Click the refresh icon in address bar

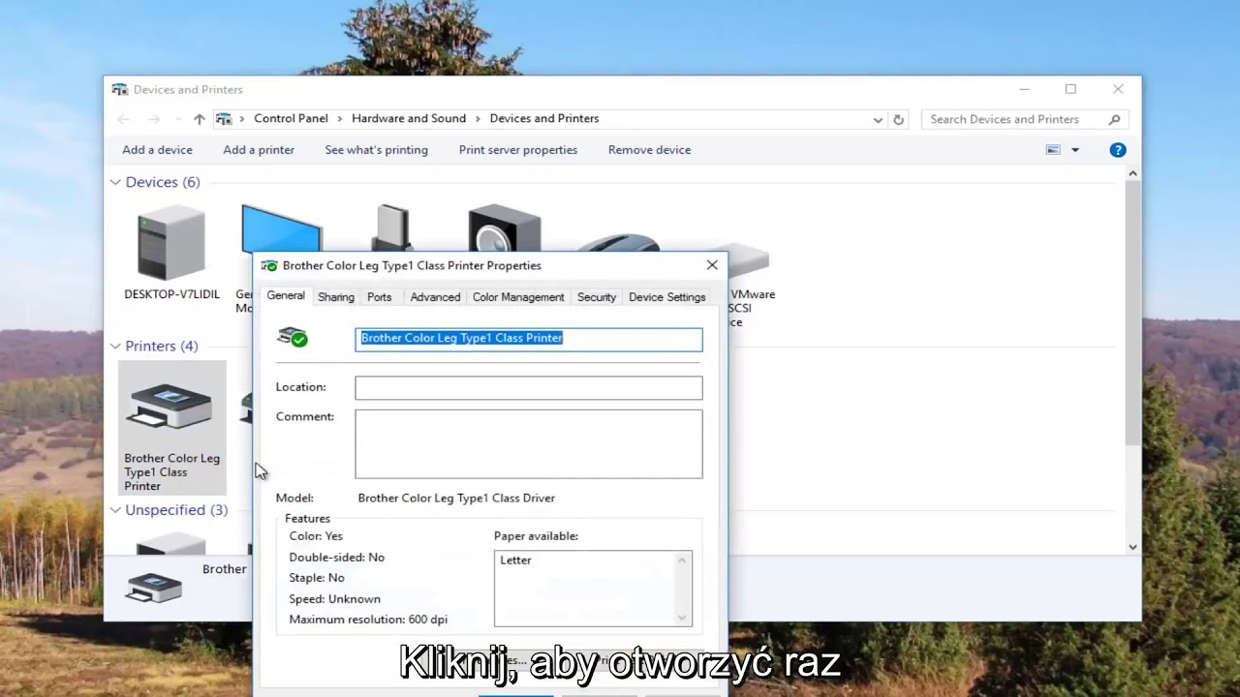898,119
